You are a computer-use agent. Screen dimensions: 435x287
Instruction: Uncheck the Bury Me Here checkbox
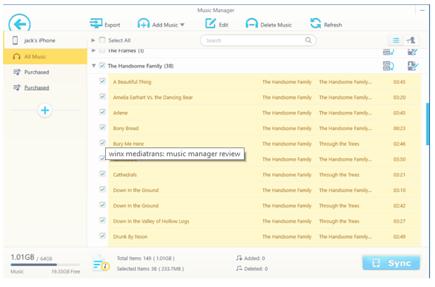click(103, 143)
